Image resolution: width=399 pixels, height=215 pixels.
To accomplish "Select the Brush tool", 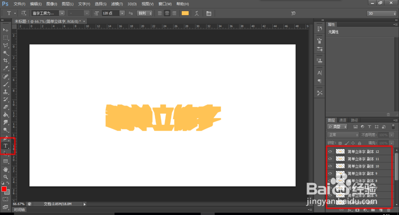I will coord(5,84).
